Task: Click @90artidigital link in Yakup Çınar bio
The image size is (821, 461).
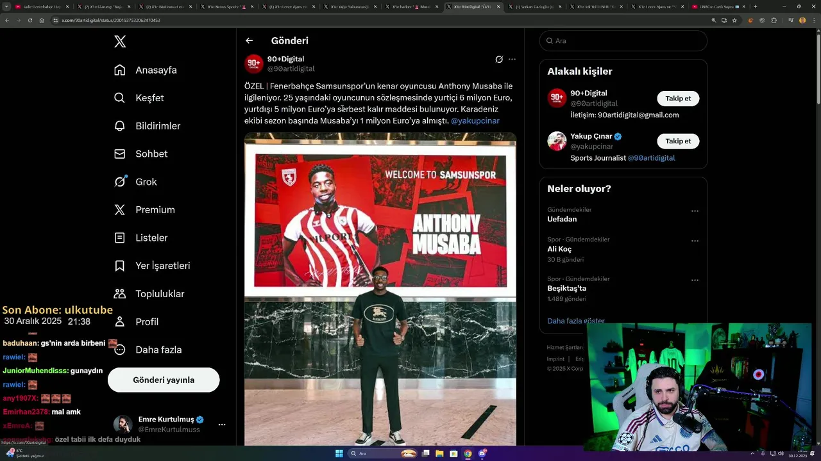Action: click(x=651, y=158)
